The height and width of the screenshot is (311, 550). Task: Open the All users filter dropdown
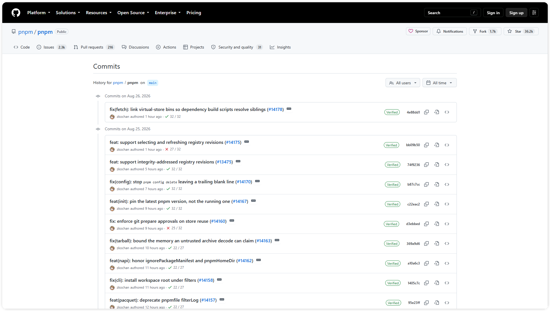[403, 83]
